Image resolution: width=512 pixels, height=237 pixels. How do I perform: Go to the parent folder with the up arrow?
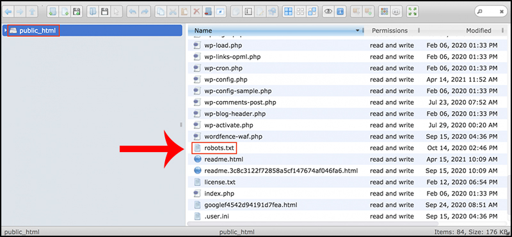point(32,12)
